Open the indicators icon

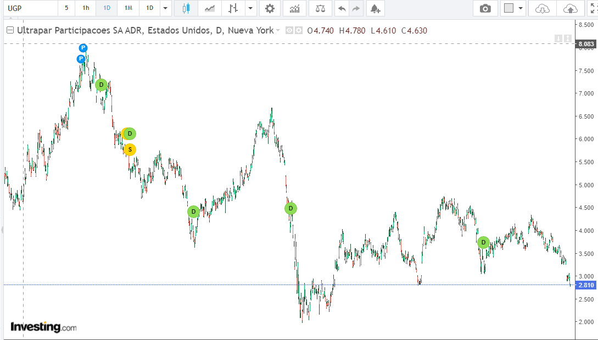[x=294, y=8]
